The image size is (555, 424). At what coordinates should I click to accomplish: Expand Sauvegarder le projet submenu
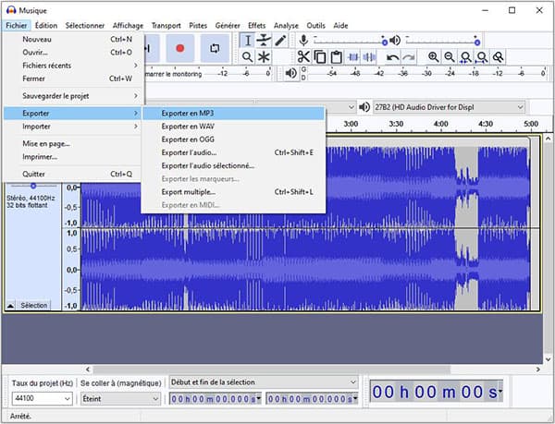(x=72, y=96)
